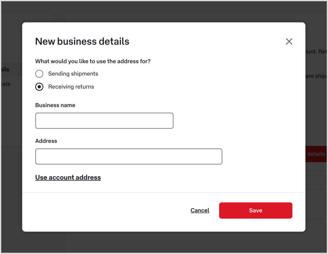Click the address usage question text
The height and width of the screenshot is (254, 328).
(x=93, y=61)
